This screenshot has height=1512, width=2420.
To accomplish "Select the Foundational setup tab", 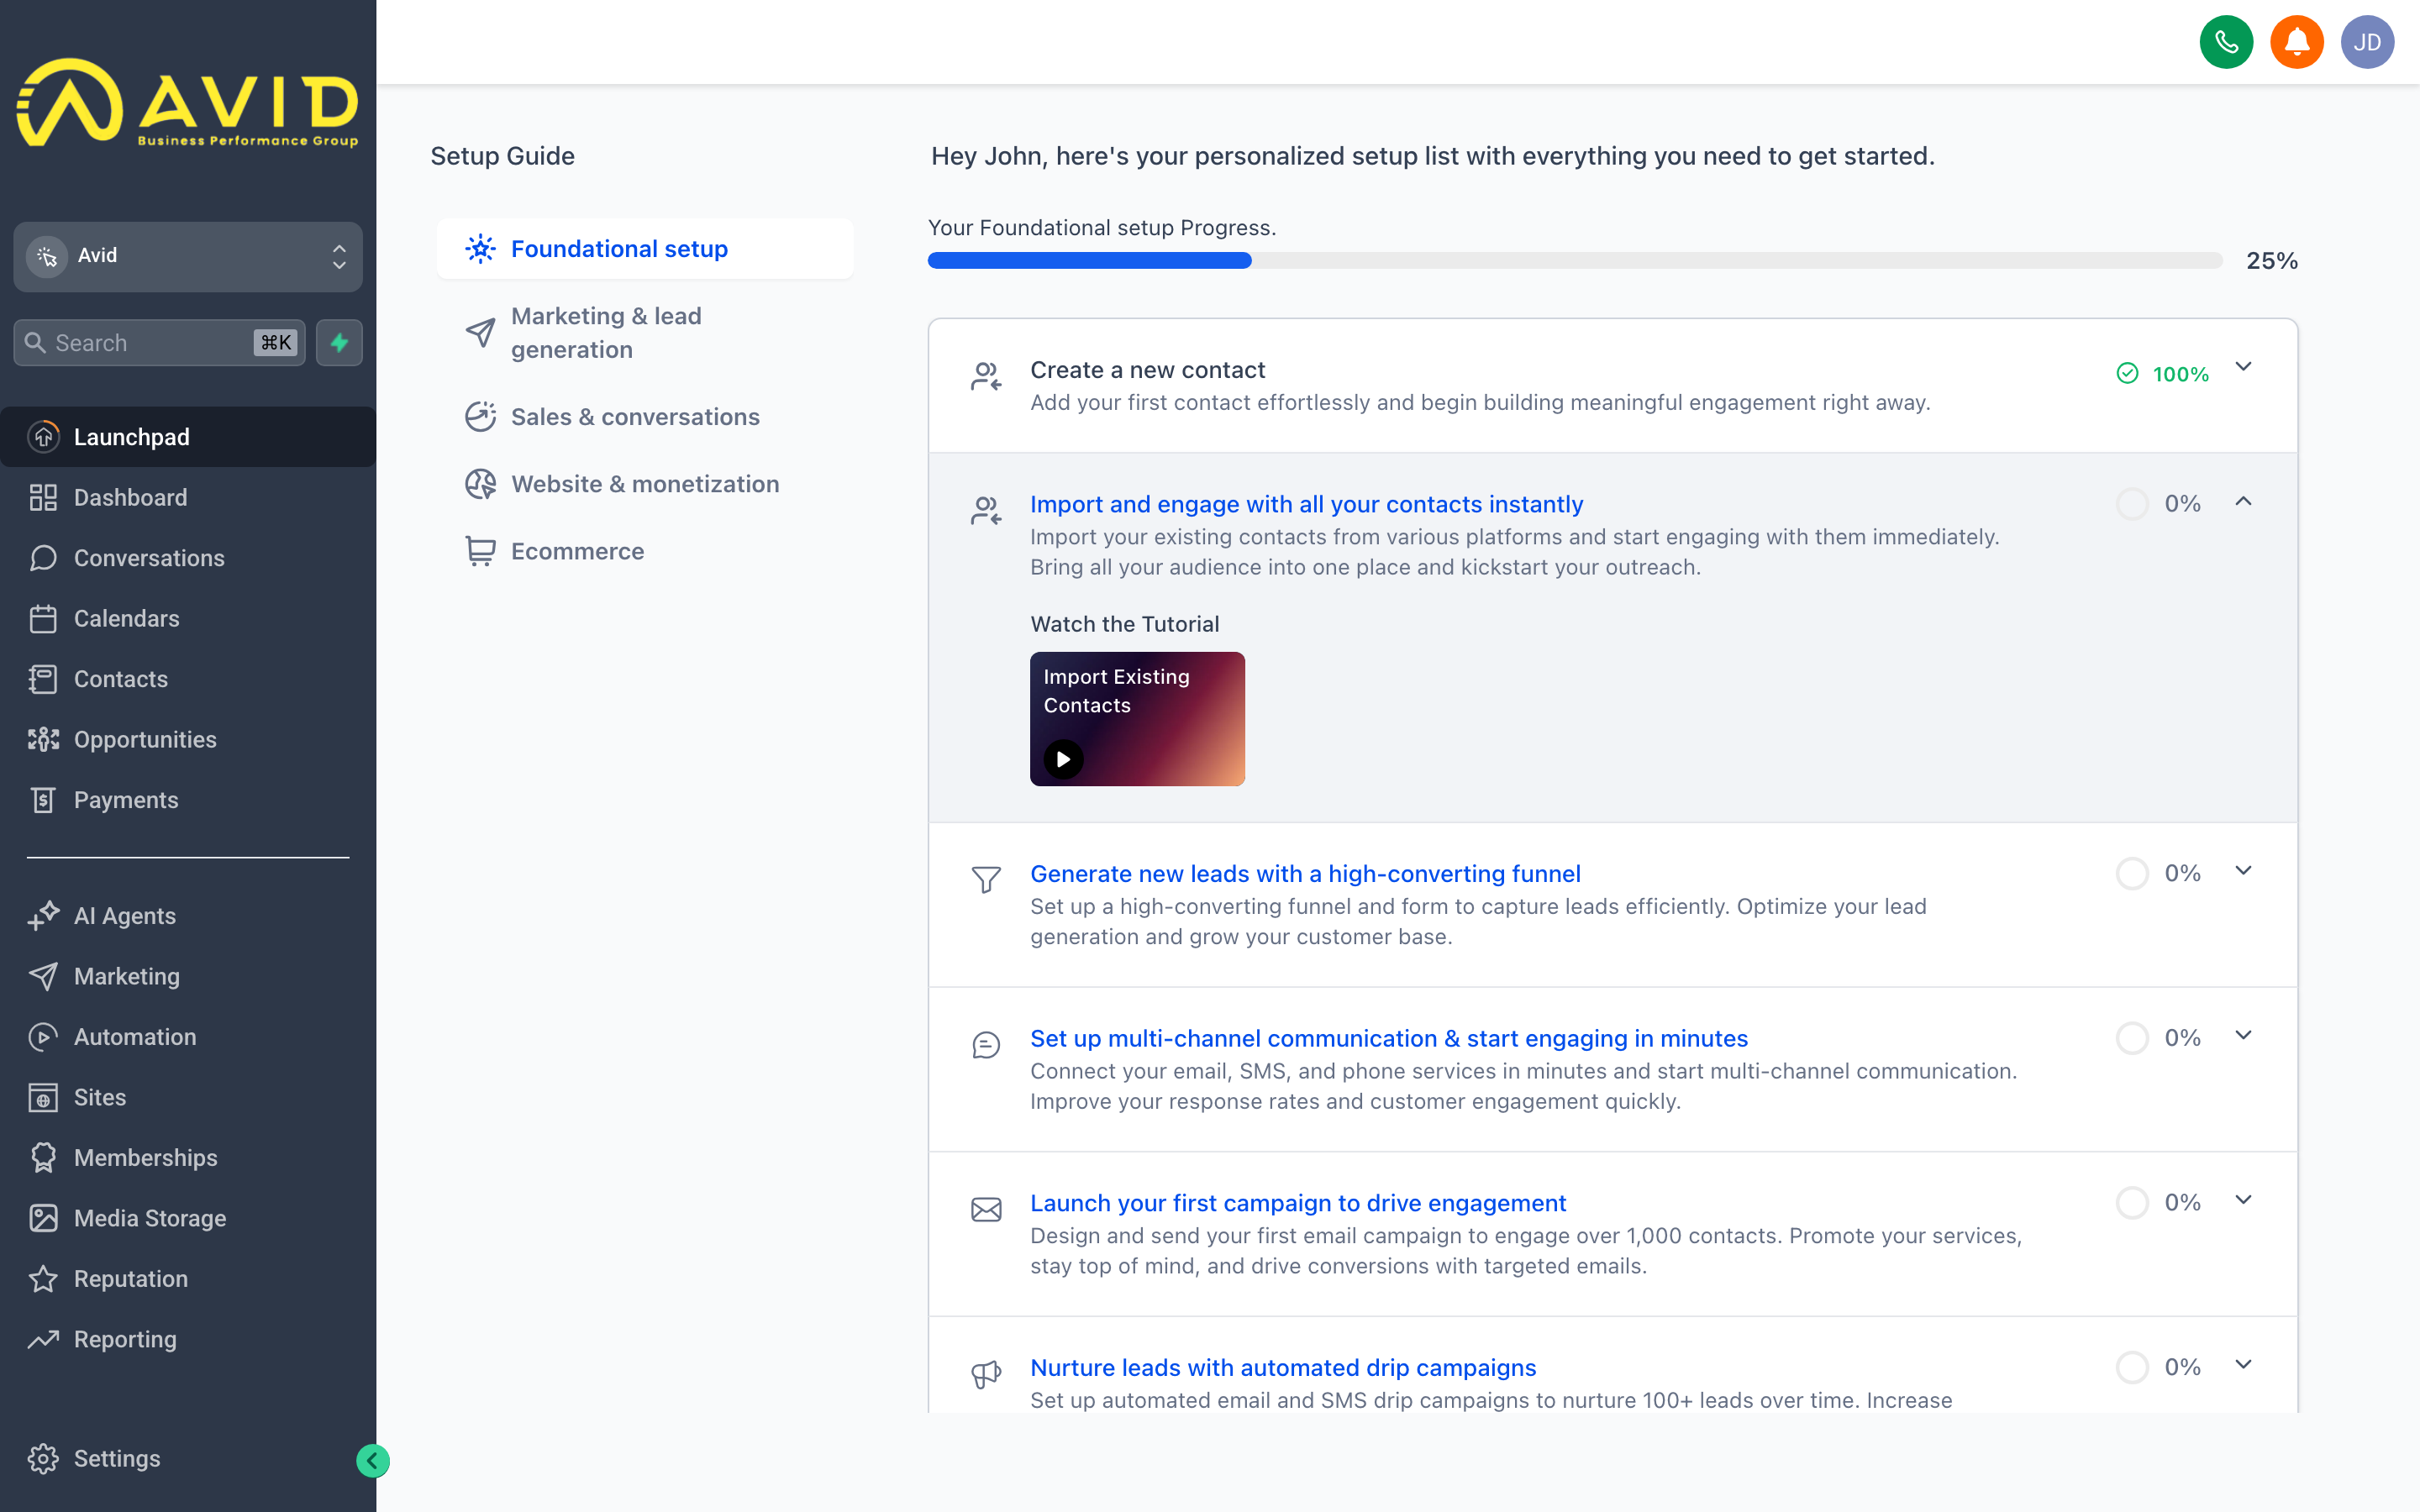I will tap(645, 249).
